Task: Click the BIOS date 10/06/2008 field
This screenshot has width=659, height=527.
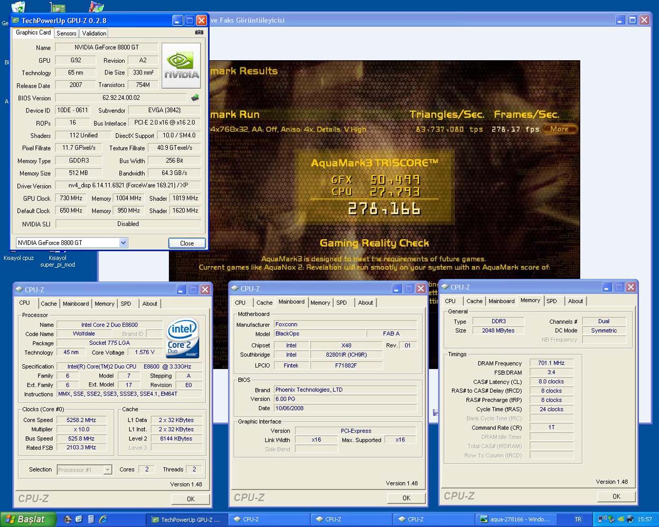Action: 345,408
